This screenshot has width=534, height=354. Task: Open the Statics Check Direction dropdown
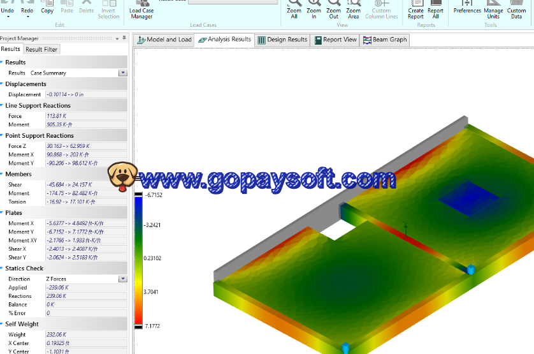point(123,279)
